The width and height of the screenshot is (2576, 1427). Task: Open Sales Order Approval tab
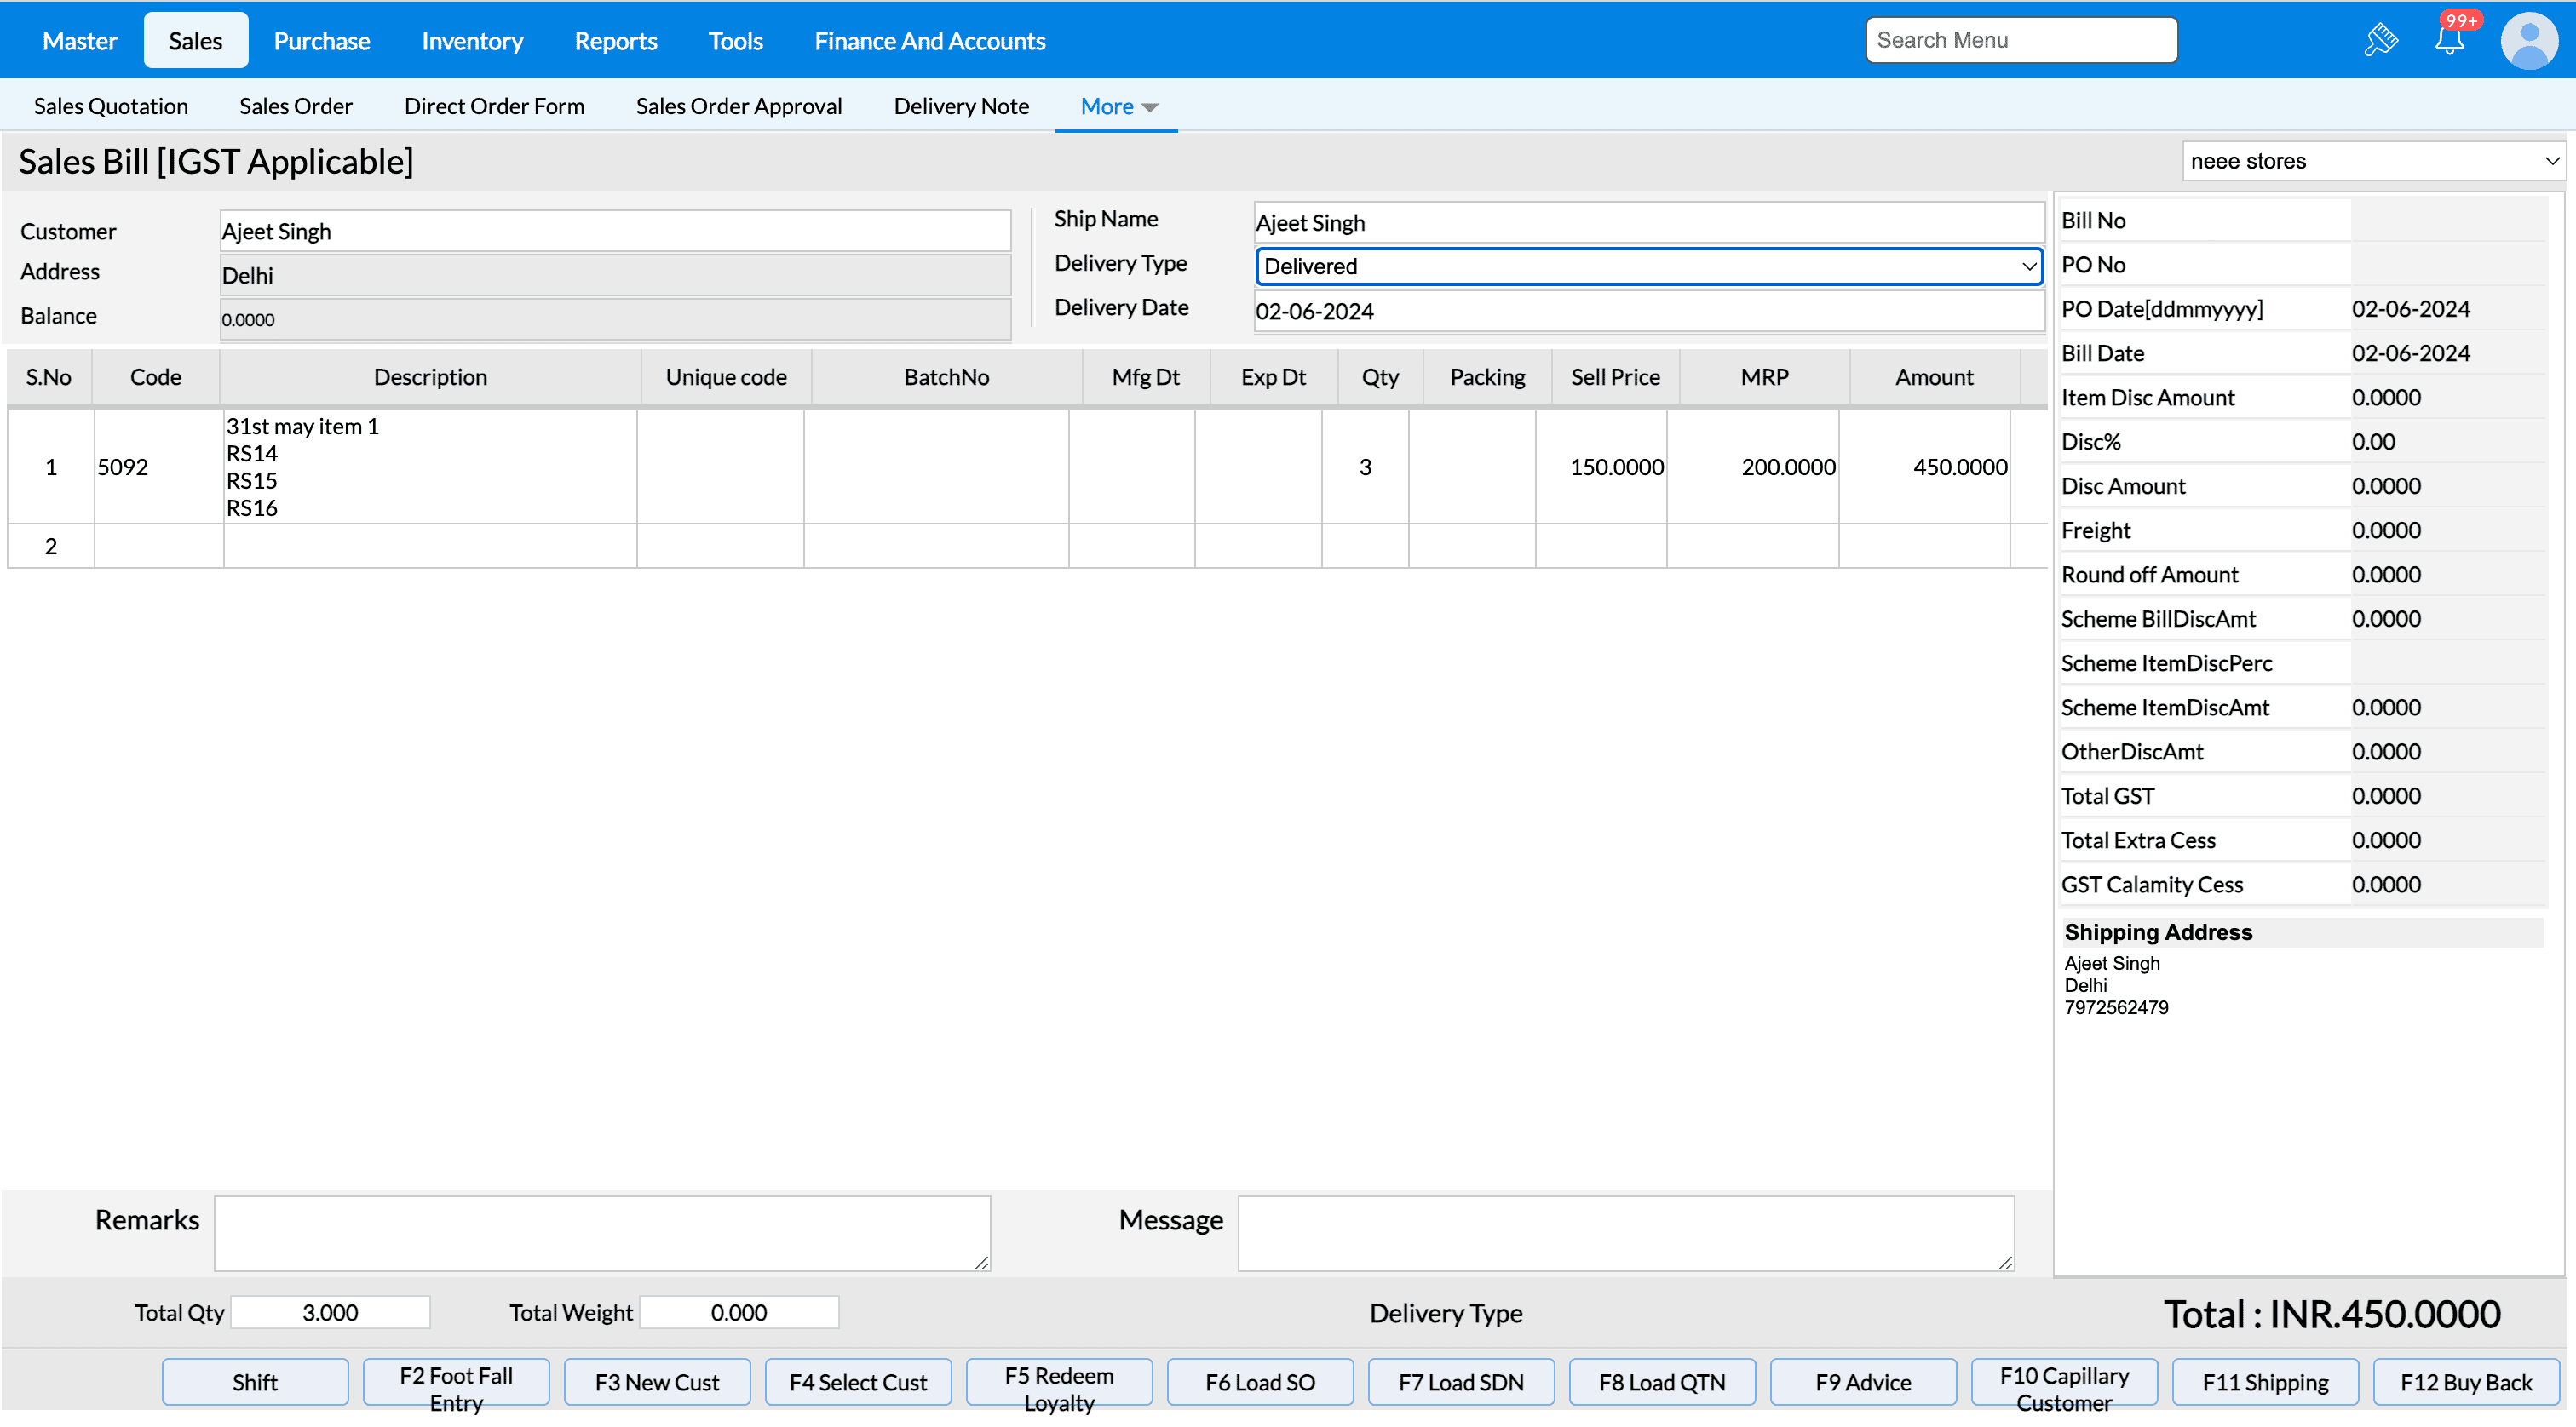pyautogui.click(x=738, y=106)
